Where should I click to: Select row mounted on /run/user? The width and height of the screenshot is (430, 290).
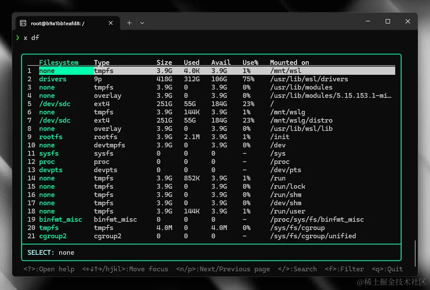tap(211, 211)
